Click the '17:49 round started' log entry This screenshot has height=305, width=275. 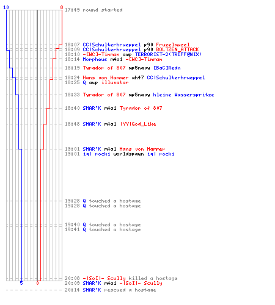pyautogui.click(x=94, y=10)
